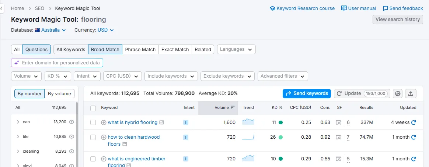Expand the 'tile' keyword group
Image resolution: width=429 pixels, height=167 pixels.
tap(18, 137)
